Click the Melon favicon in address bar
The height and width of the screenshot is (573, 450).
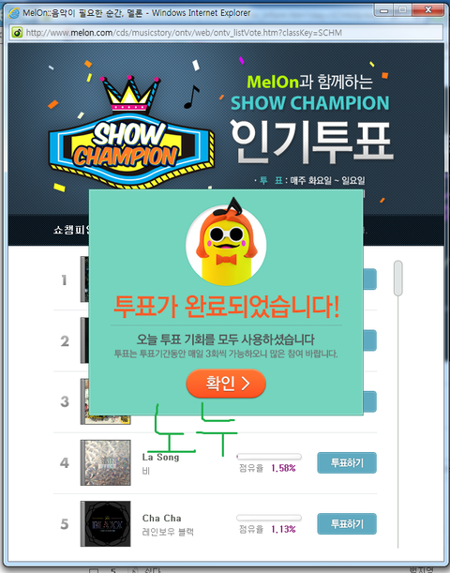coord(17,33)
